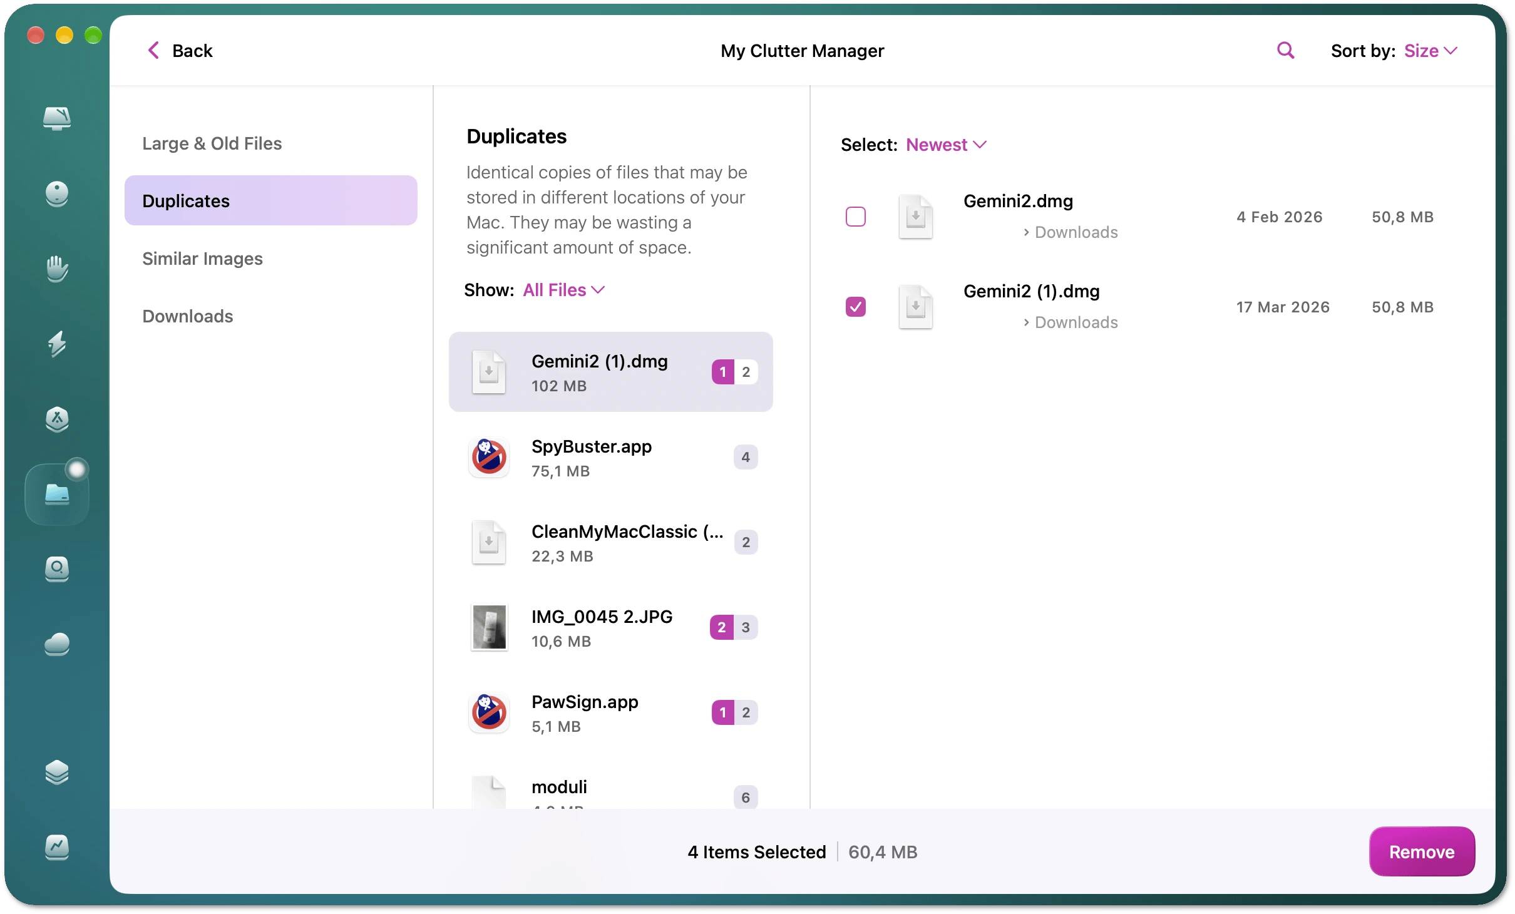Click the 4 Items Selected label
Viewport: 1515px width, 914px height.
pos(756,852)
